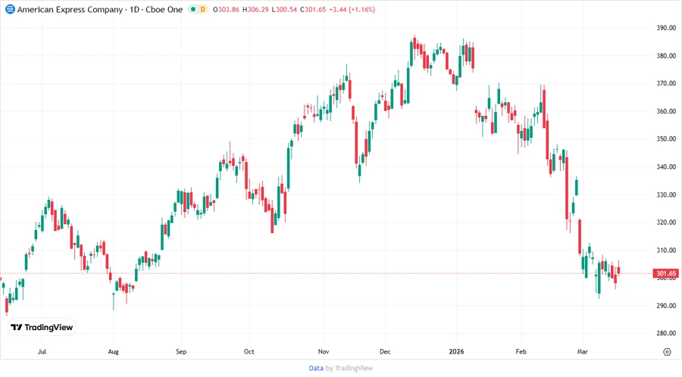Click the Sep label on time axis
The height and width of the screenshot is (377, 682).
point(181,352)
